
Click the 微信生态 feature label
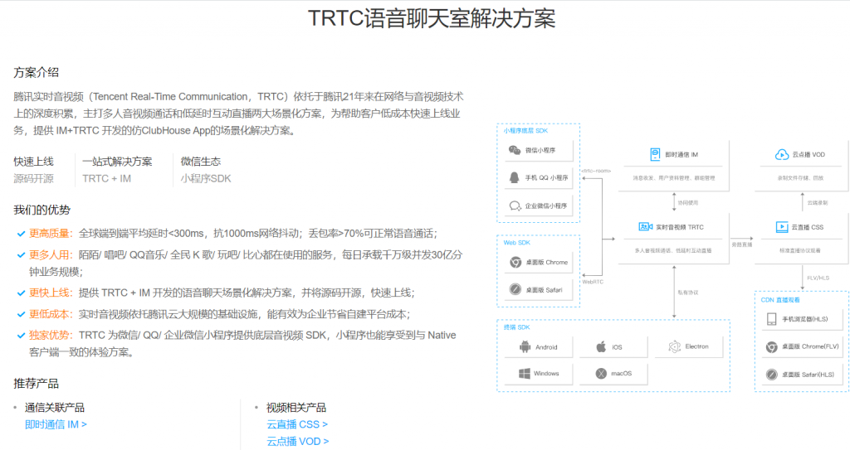pyautogui.click(x=201, y=162)
